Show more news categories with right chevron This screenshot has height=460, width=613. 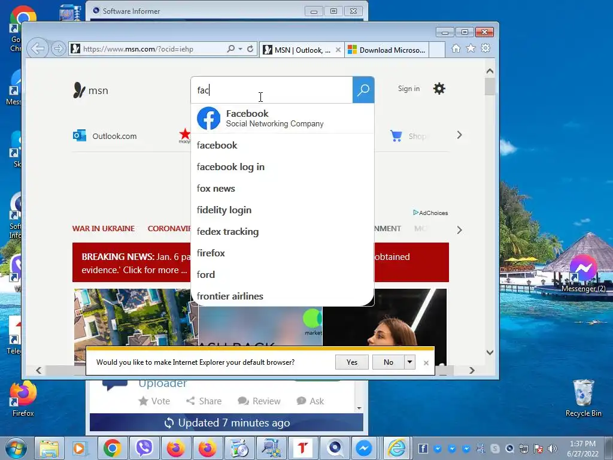coord(459,230)
